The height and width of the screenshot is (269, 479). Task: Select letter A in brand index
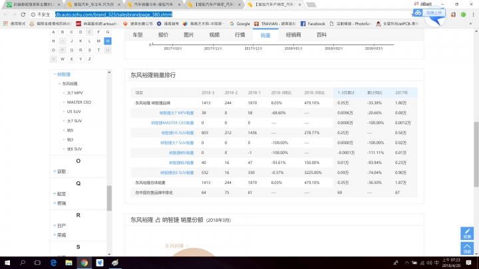53,32
